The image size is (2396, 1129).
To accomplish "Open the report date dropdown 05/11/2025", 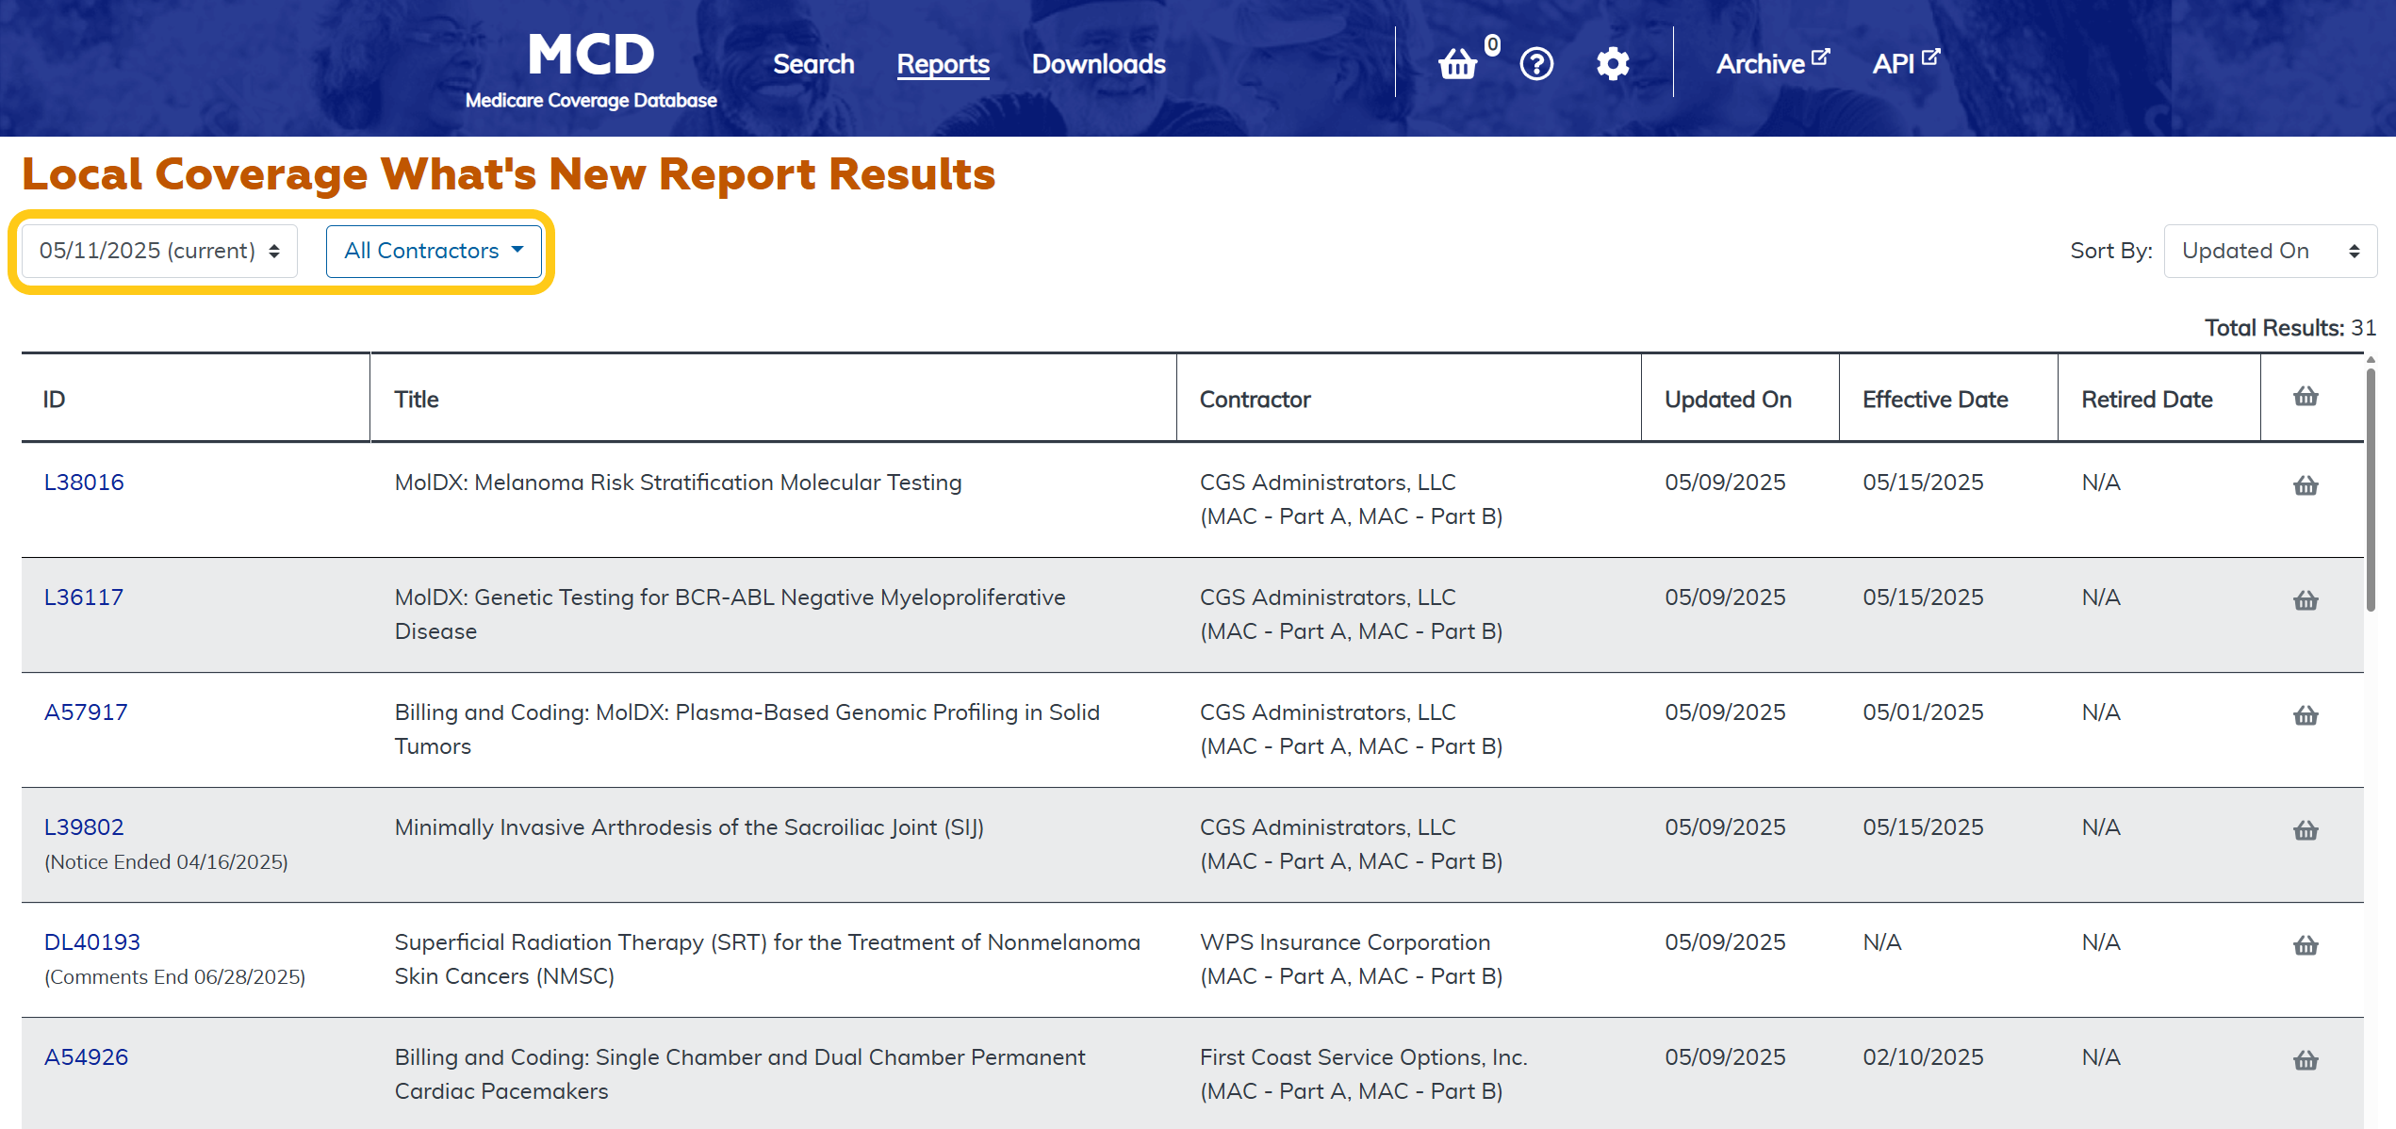I will [159, 251].
